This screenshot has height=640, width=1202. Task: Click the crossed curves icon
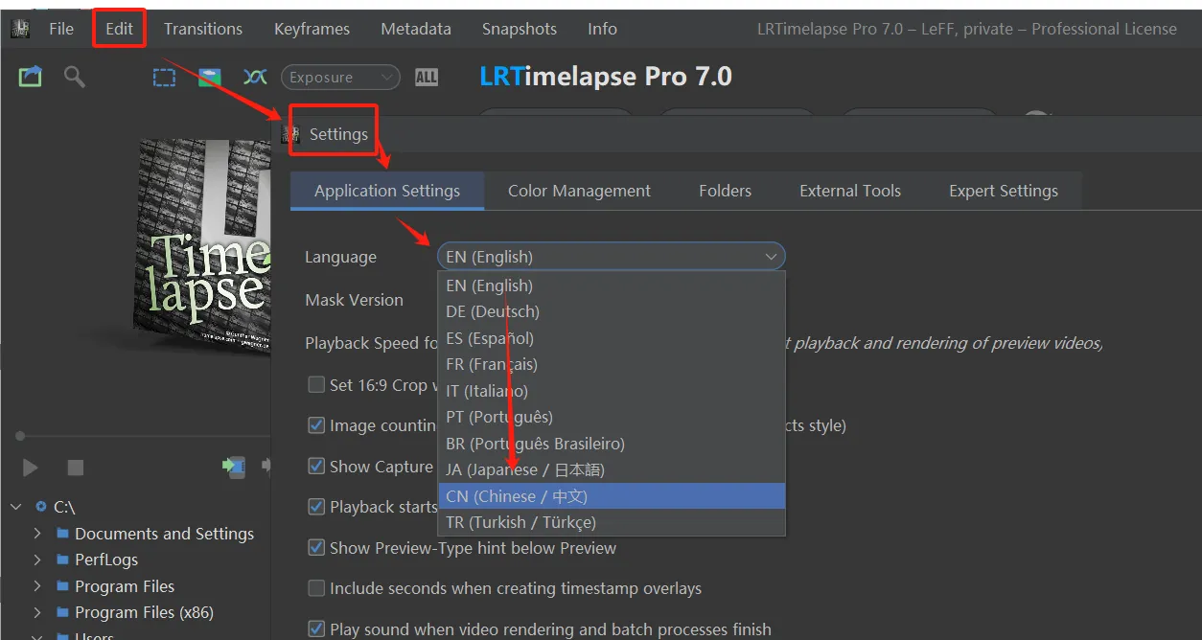255,78
